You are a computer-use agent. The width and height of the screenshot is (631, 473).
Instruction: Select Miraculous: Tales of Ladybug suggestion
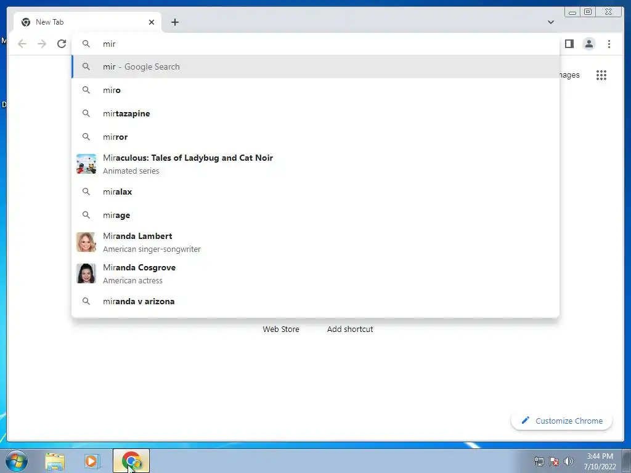click(315, 164)
